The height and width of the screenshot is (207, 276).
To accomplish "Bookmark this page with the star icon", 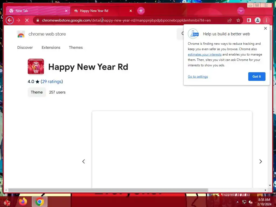I will [238, 20].
